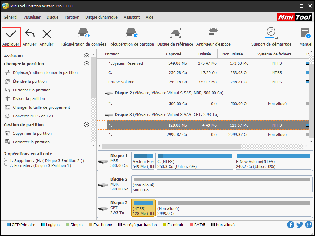Select Disque 2 unallocated 500.0 Go block
Viewport: 315px width, 236px height.
click(222, 184)
